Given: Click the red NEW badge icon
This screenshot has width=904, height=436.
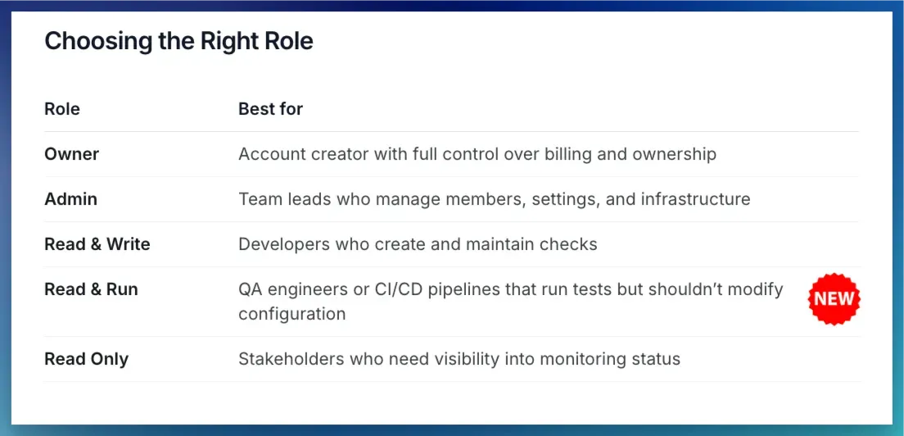Looking at the screenshot, I should pyautogui.click(x=834, y=299).
